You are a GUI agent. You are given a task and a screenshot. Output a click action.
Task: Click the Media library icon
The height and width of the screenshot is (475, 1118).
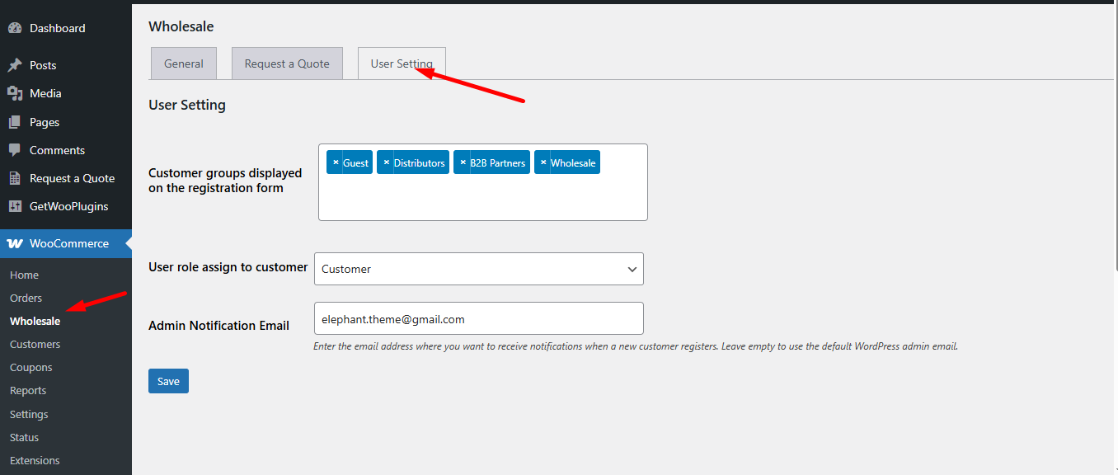pyautogui.click(x=15, y=93)
